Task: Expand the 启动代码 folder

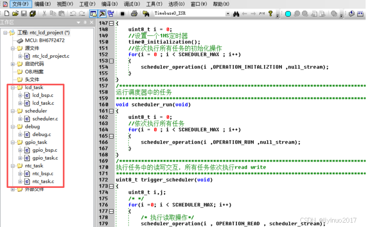Action: click(x=13, y=64)
